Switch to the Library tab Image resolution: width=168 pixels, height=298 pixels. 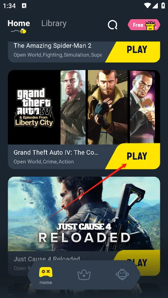point(54,23)
